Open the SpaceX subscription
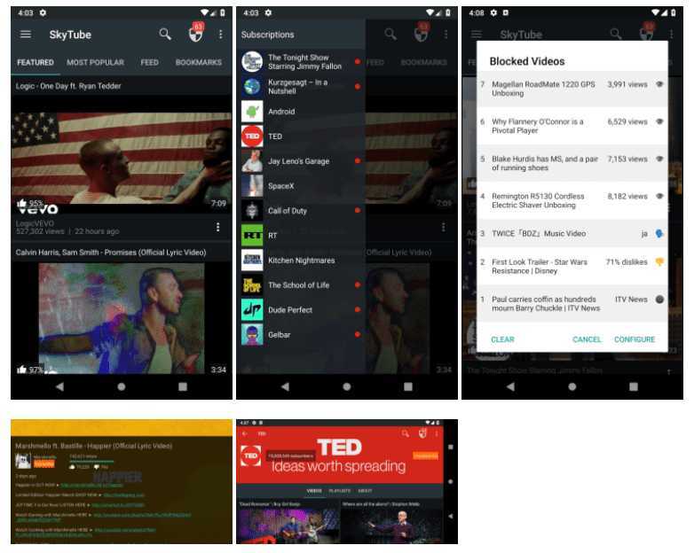This screenshot has height=553, width=694. point(301,185)
